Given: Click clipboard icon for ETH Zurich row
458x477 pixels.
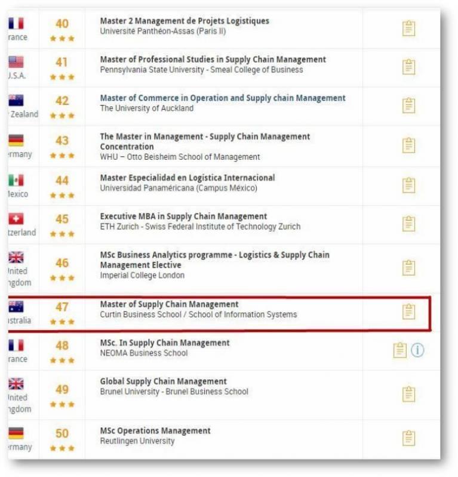Looking at the screenshot, I should [408, 224].
